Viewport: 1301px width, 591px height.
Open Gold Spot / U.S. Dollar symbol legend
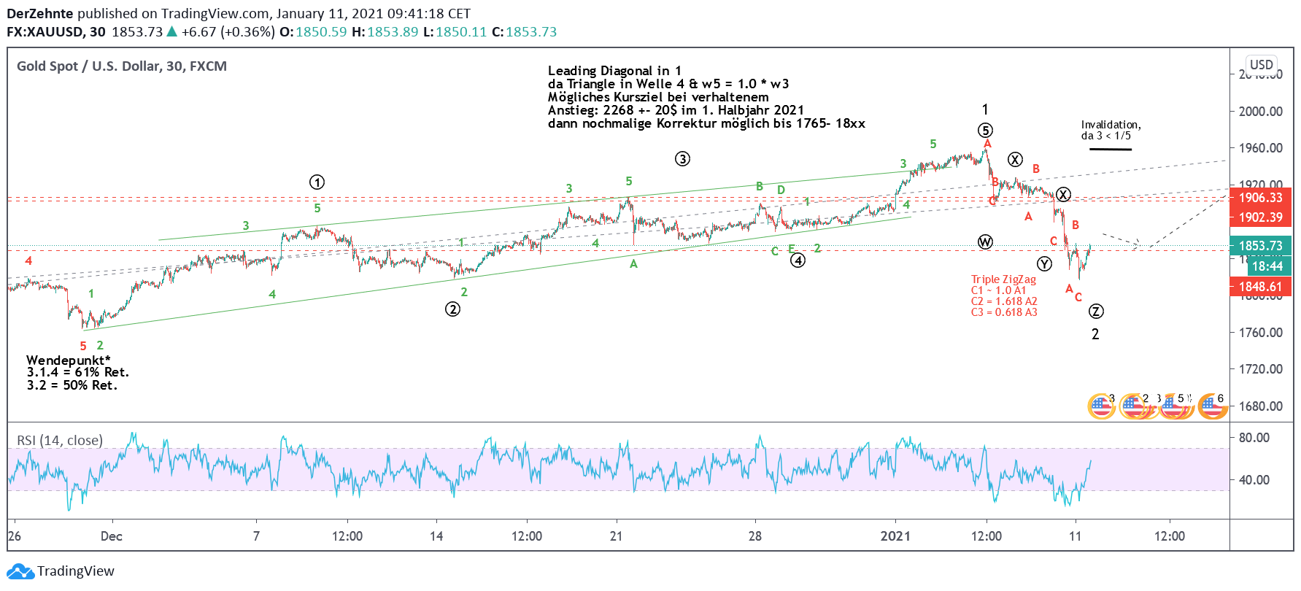[122, 66]
